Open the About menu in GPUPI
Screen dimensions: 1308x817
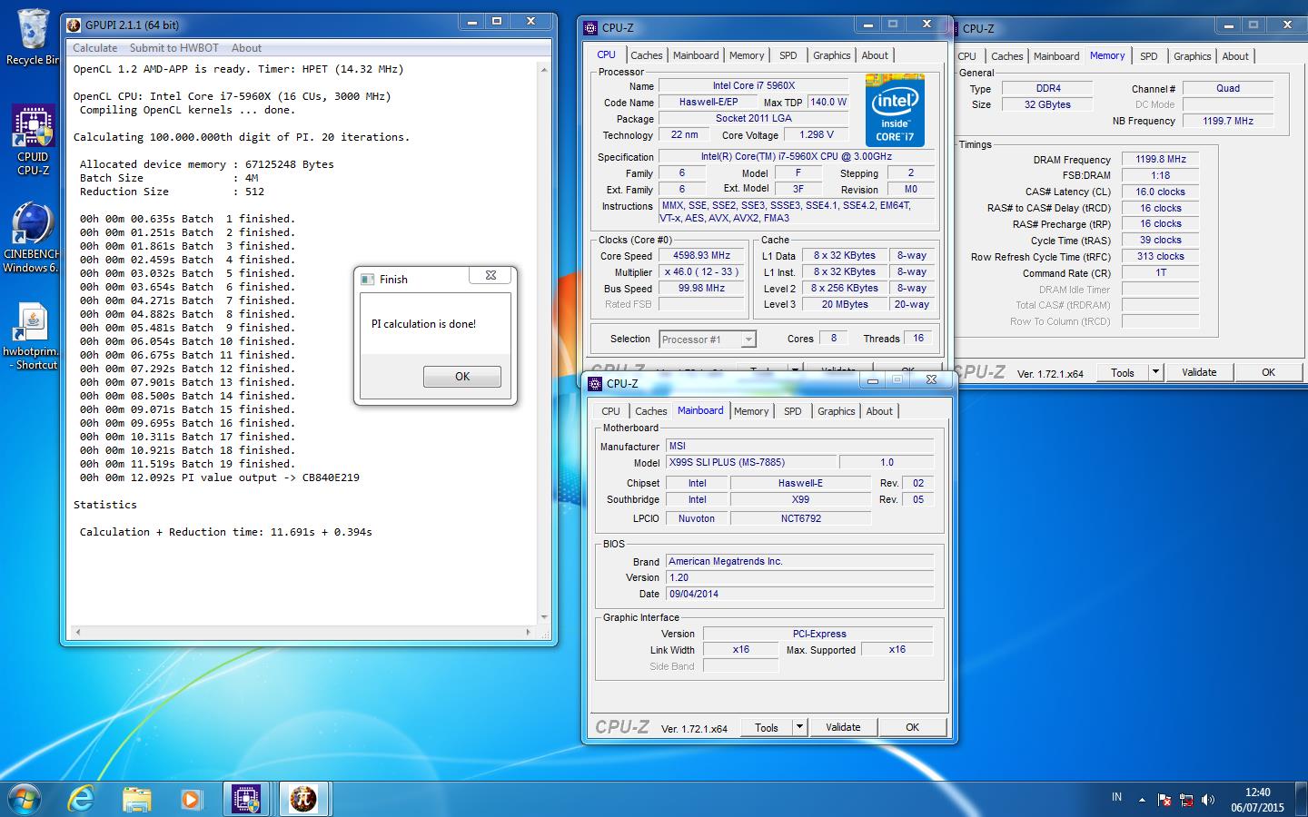[246, 48]
